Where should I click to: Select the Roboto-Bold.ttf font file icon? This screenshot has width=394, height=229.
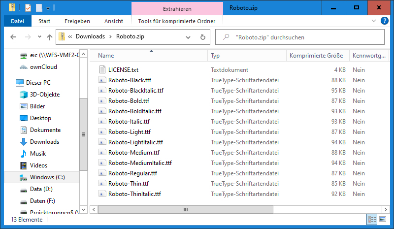[102, 101]
